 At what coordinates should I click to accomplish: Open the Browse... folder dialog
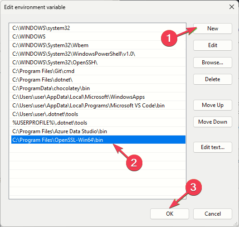pyautogui.click(x=213, y=63)
